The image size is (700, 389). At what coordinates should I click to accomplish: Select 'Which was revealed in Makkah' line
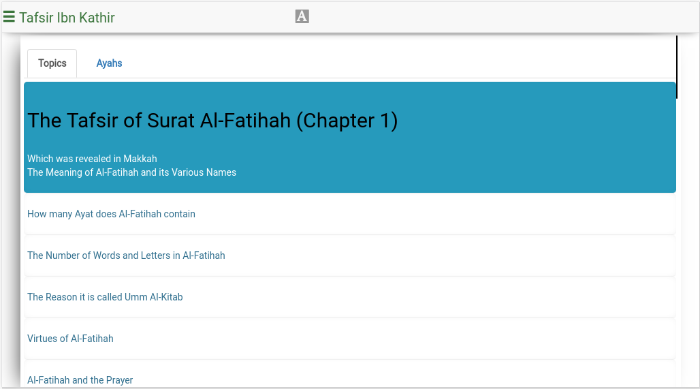point(92,159)
